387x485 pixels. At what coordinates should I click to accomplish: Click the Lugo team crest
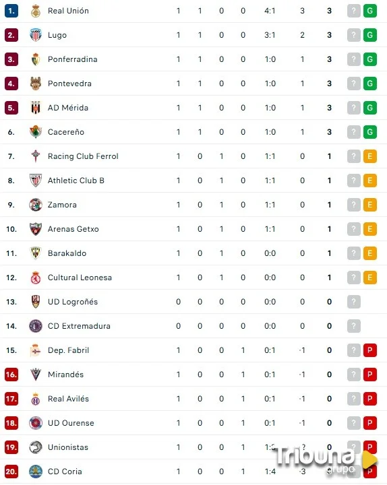coord(36,35)
